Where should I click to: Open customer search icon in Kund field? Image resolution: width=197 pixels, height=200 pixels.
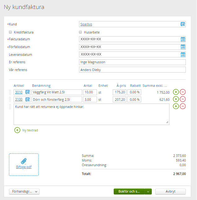pyautogui.click(x=183, y=24)
